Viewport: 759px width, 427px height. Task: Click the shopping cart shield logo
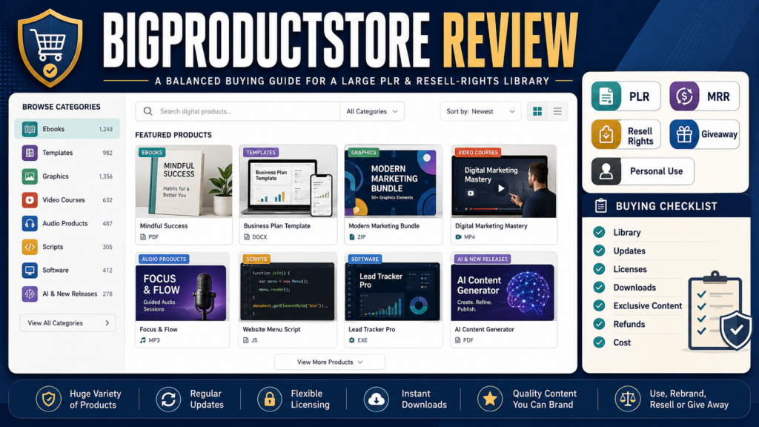[x=50, y=48]
